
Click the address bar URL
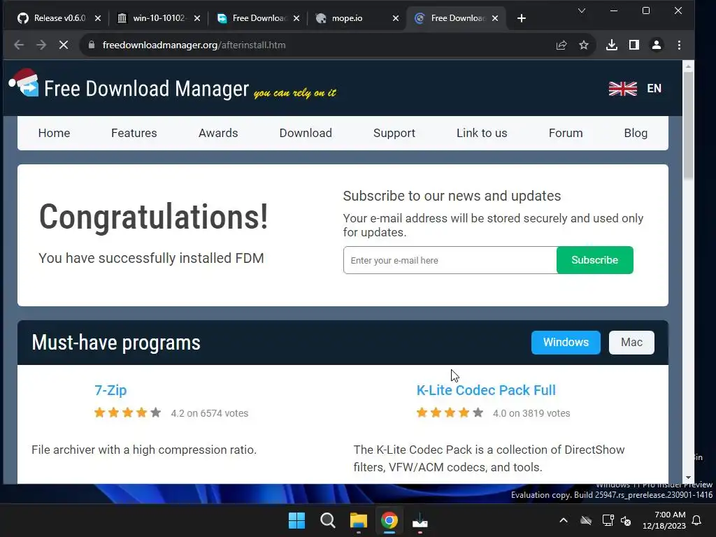194,45
